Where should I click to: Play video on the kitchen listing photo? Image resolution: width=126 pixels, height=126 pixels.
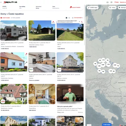coord(54,71)
